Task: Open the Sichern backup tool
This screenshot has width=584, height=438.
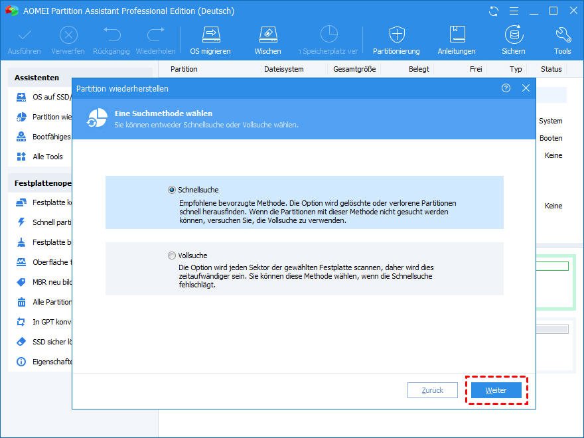Action: 514,40
